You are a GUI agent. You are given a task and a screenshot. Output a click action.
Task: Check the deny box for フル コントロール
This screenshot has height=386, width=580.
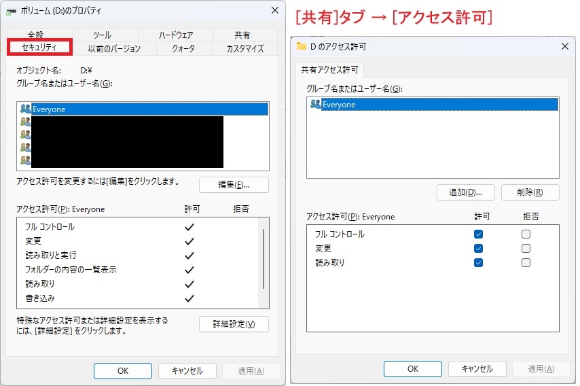(x=526, y=234)
